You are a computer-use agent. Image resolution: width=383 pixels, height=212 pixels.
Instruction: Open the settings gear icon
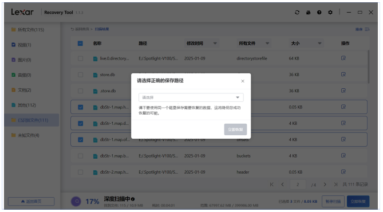pos(330,12)
